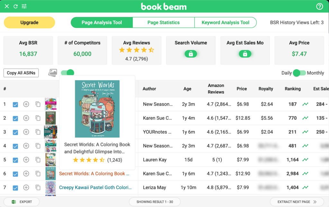
Task: Click the help question mark icon
Action: click(x=319, y=6)
